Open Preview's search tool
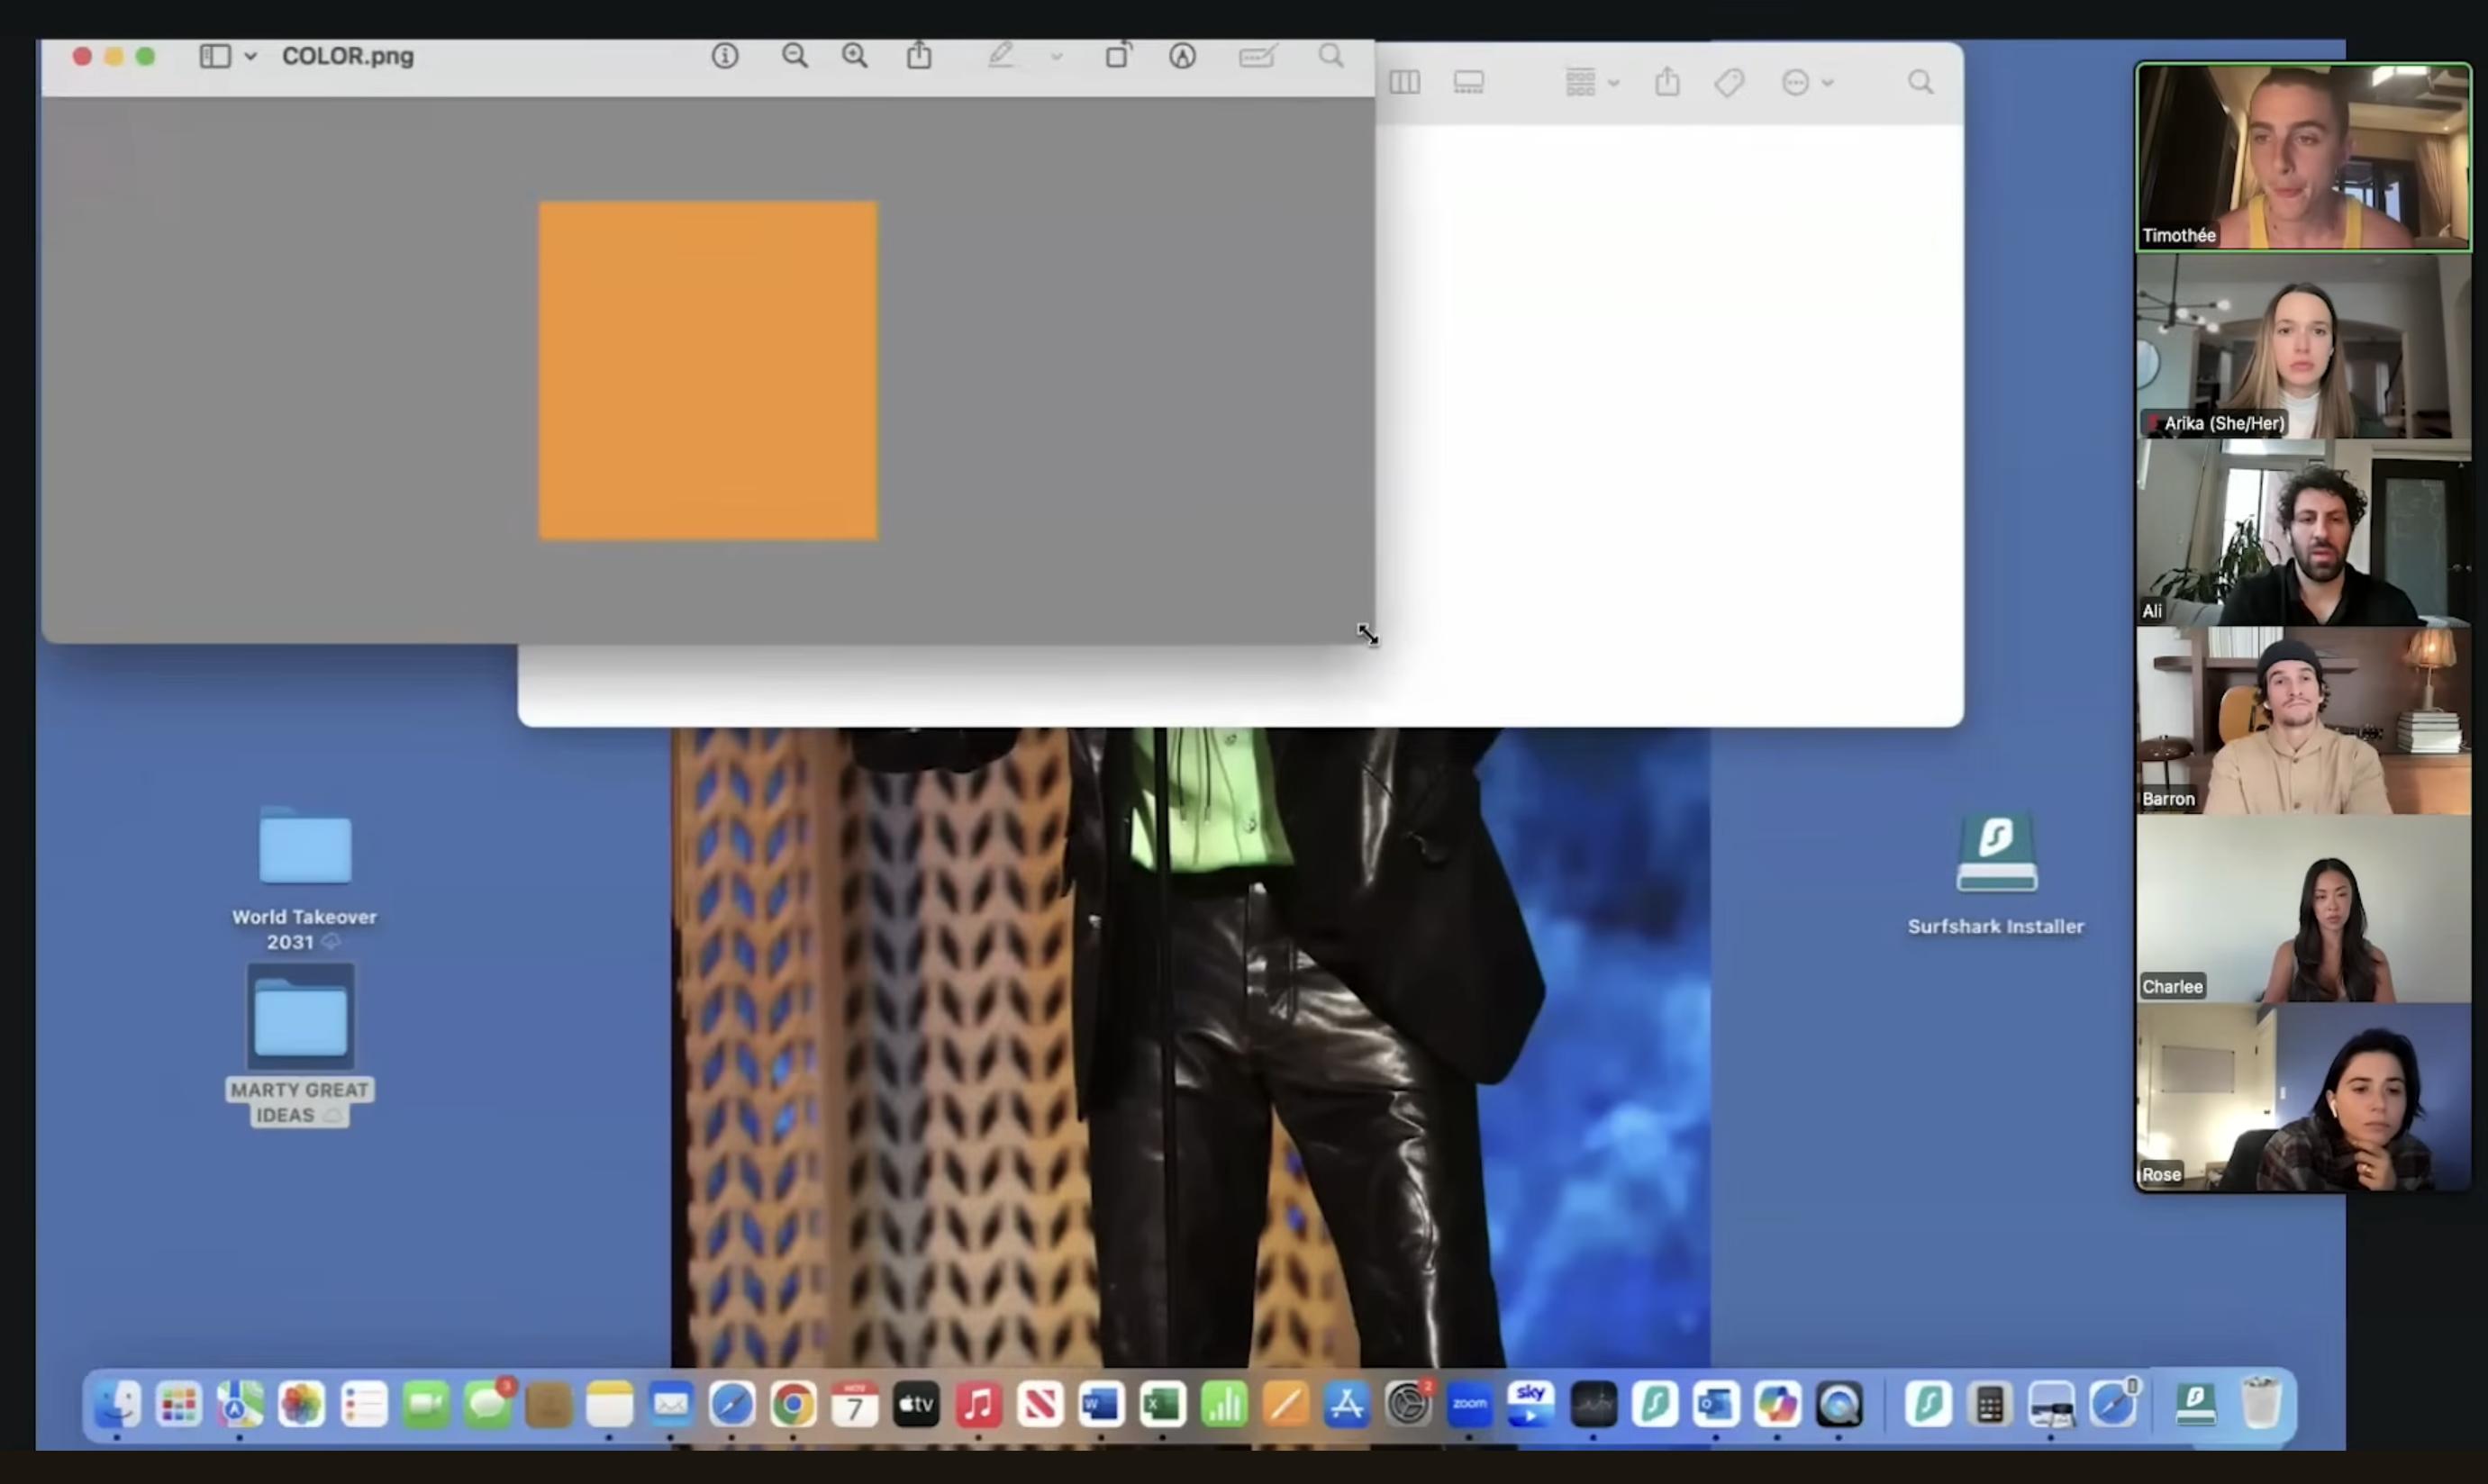 [1330, 55]
